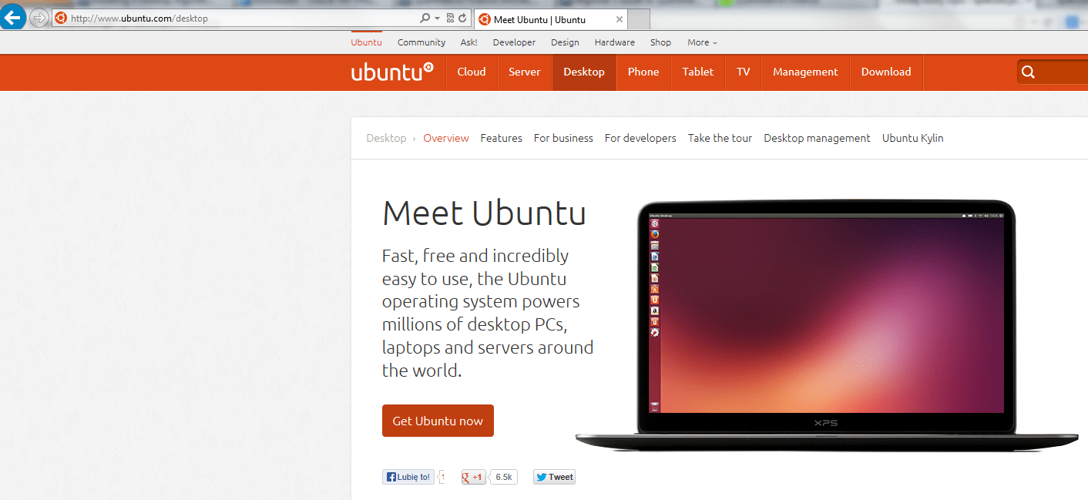The image size is (1088, 500).
Task: Click the search magnifier in address bar
Action: pos(425,18)
